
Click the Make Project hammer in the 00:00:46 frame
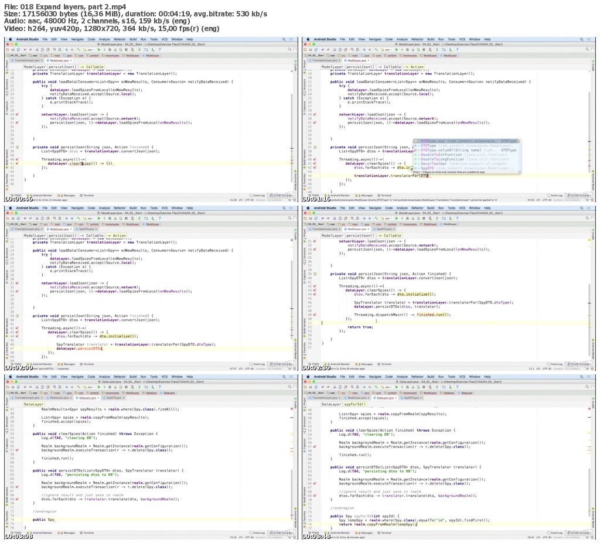click(x=79, y=50)
